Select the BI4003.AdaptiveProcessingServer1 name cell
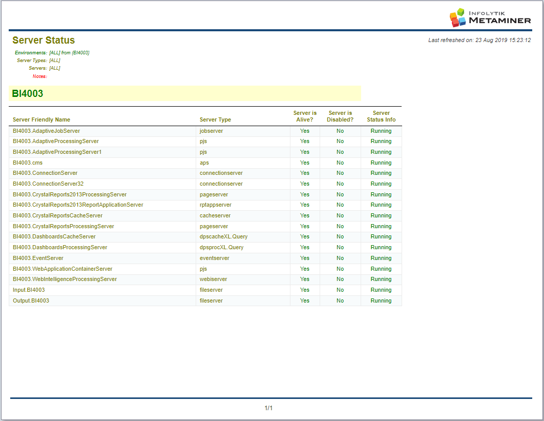This screenshot has width=544, height=421. (57, 152)
